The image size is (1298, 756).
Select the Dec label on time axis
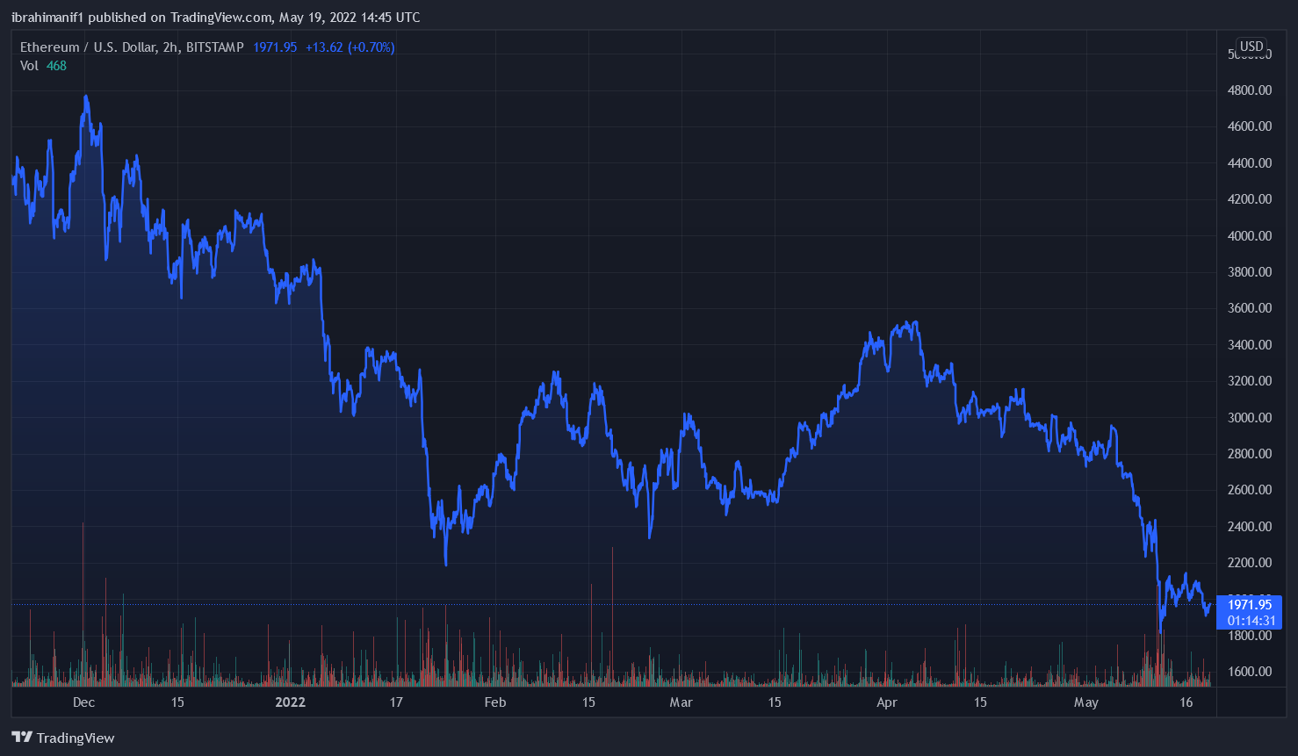tap(83, 702)
